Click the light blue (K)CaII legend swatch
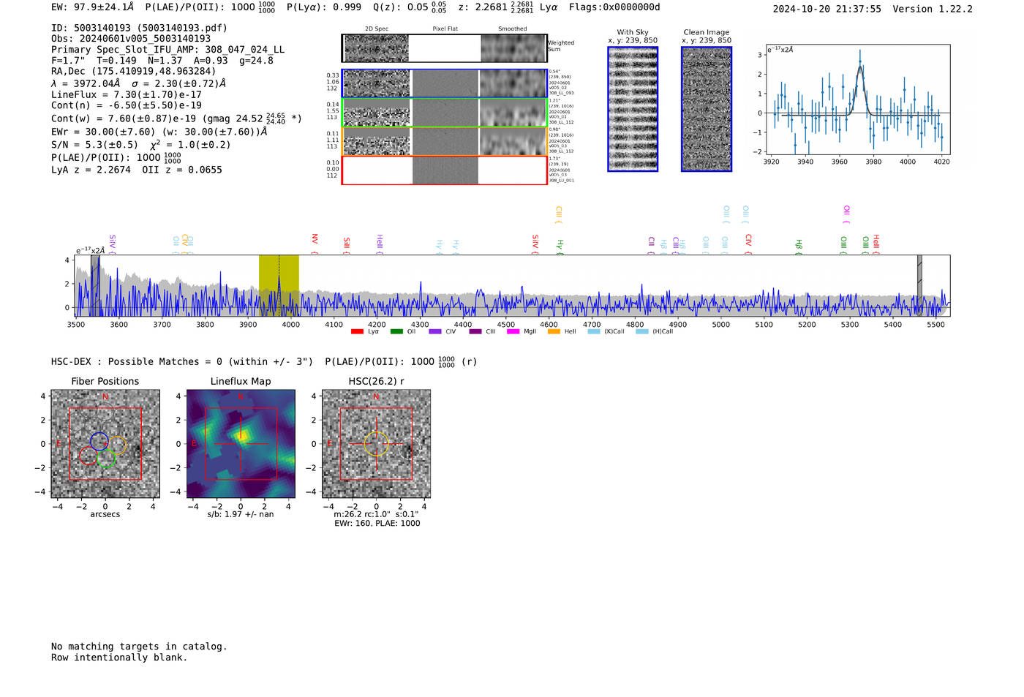Viewport: 1024px width, 697px height. pos(594,332)
